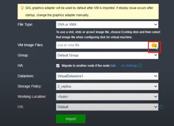The width and height of the screenshot is (174, 126).
Task: Expand the Group dropdown showing Default Group
Action: click(x=107, y=55)
